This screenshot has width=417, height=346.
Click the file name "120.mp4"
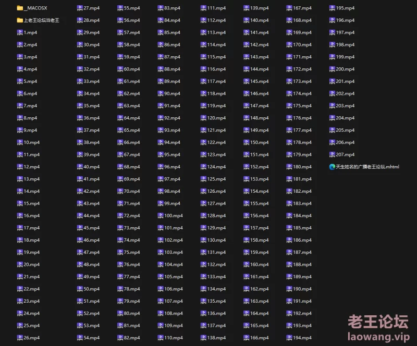216,118
